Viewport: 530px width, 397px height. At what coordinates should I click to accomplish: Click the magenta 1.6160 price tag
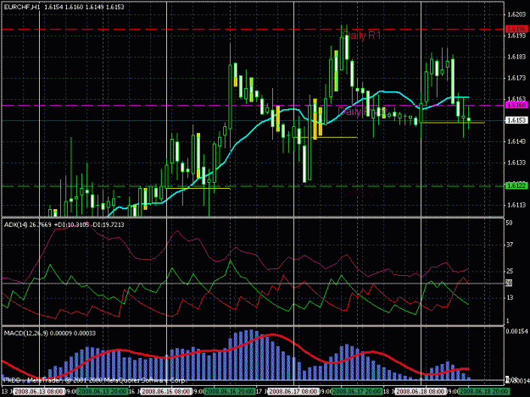(x=516, y=105)
